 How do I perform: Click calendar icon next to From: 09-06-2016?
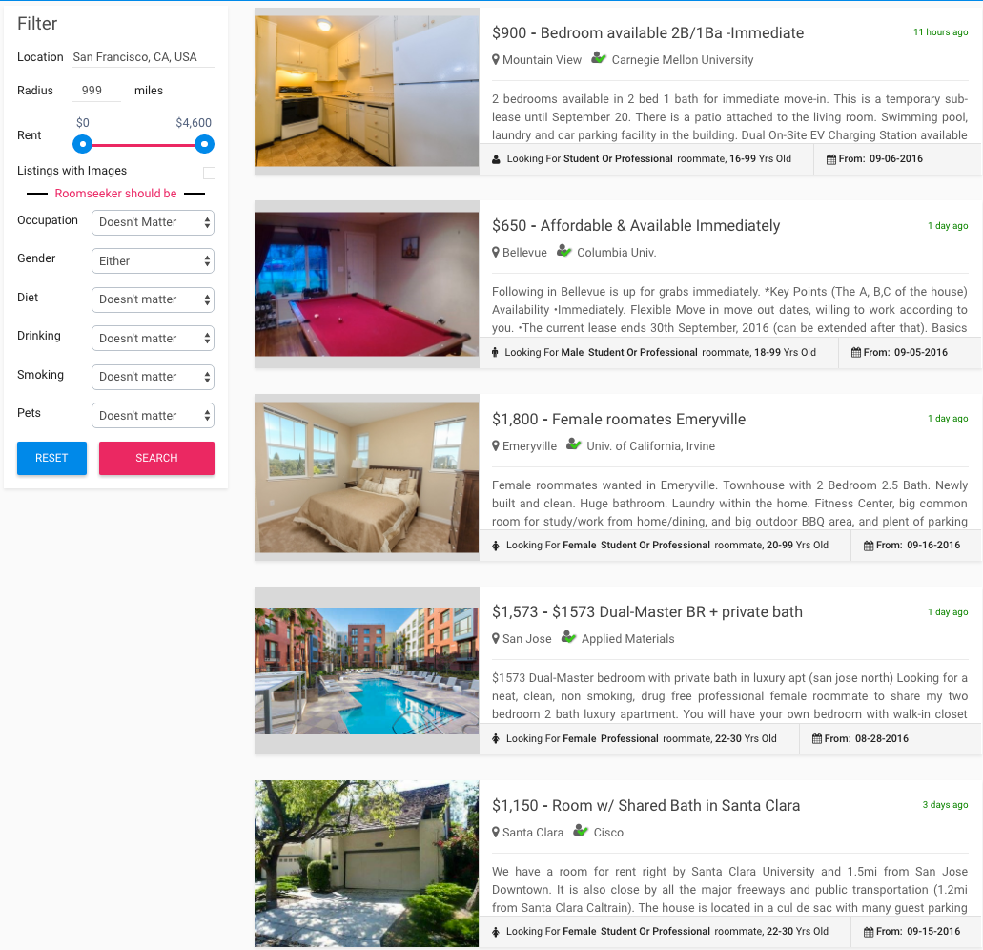[x=830, y=159]
